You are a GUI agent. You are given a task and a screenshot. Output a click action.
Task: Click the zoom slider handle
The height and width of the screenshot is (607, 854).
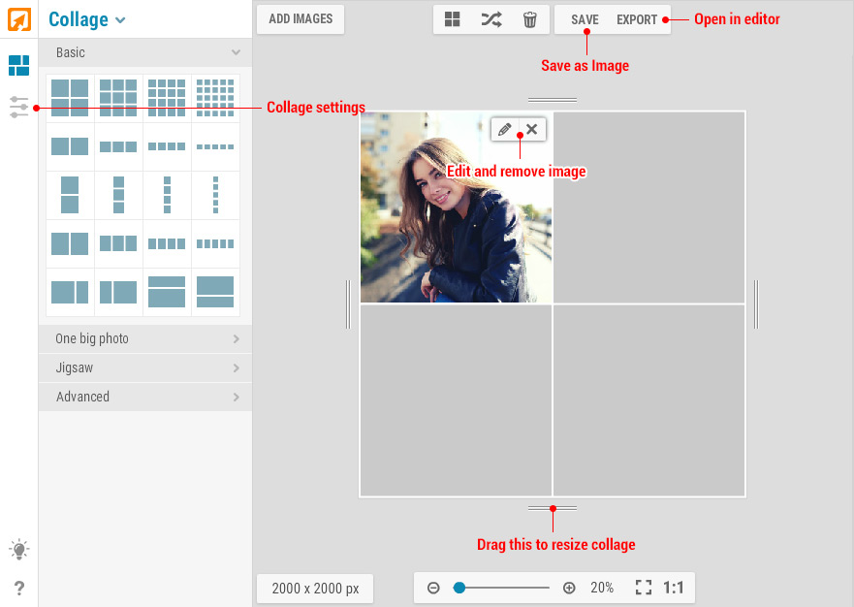coord(459,588)
